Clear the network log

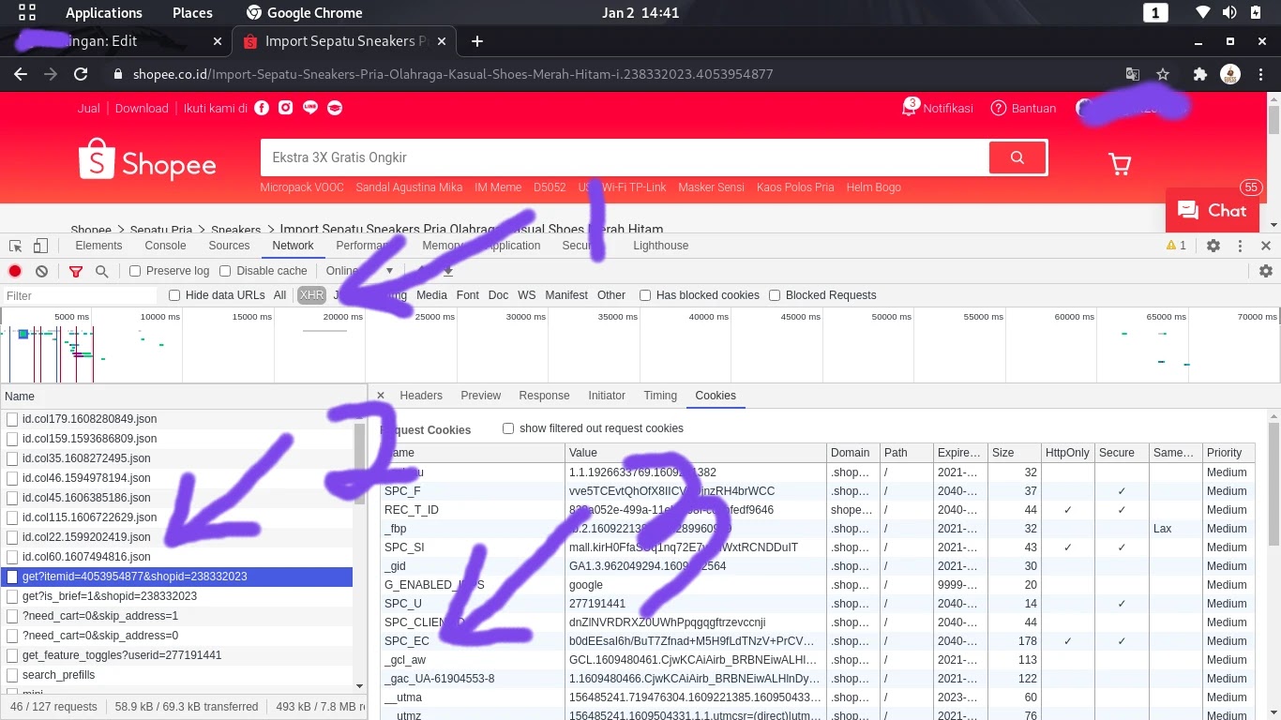coord(41,271)
